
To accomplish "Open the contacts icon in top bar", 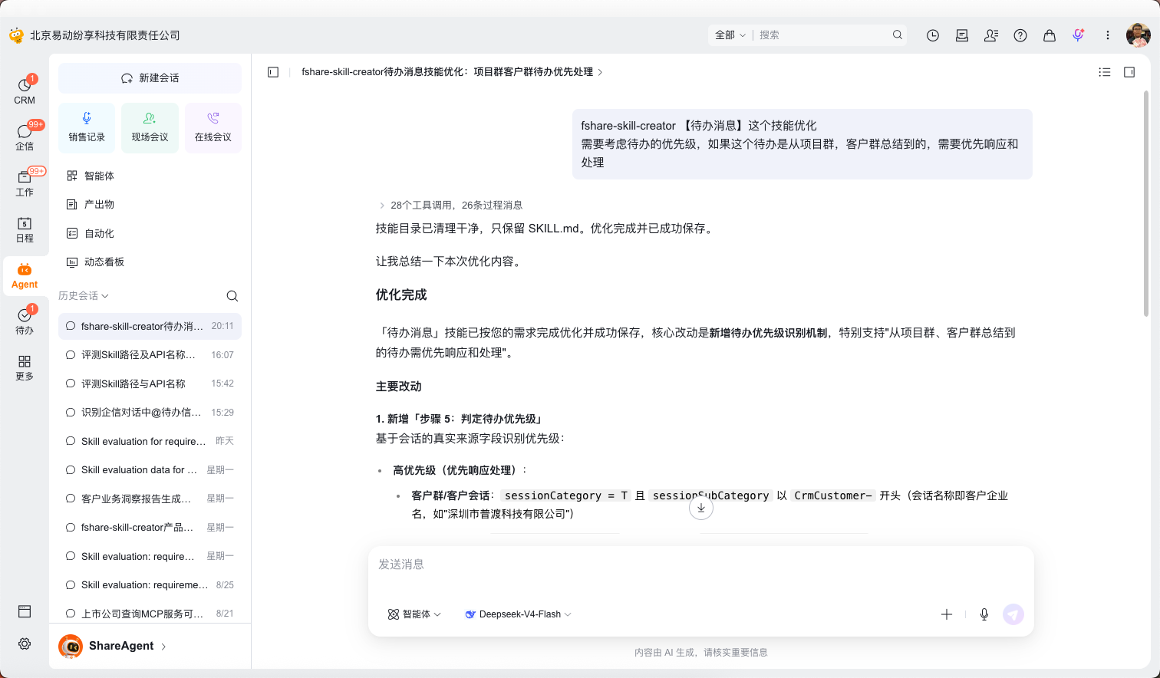I will [x=991, y=35].
